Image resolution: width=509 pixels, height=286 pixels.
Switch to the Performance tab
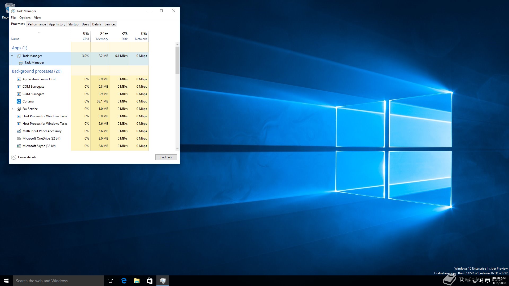click(x=37, y=24)
